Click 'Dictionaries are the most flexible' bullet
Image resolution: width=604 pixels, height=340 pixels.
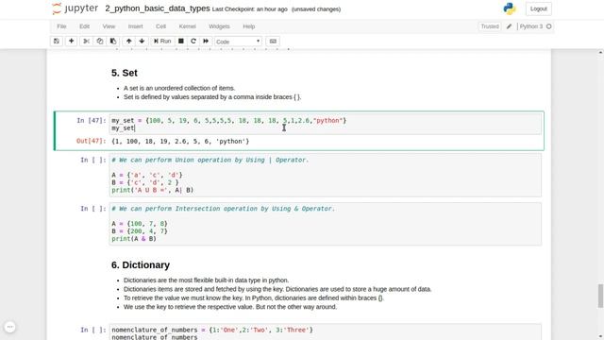[x=206, y=280]
